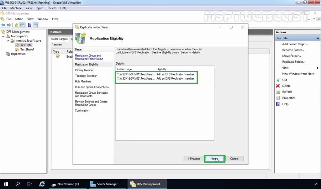Click the Up one level folder icon
The width and height of the screenshot is (321, 189).
[16, 25]
